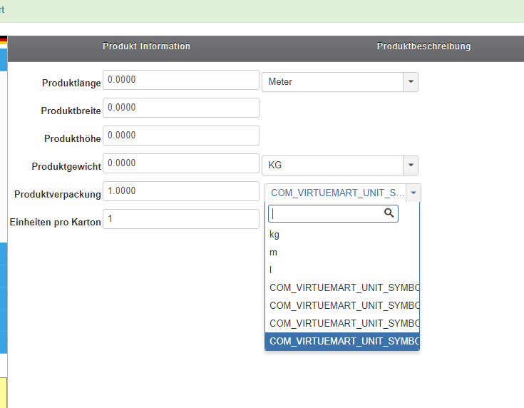This screenshot has width=524, height=408.
Task: Collapse the COM_VIRTUEMART_UNIT_S packaging unit dropdown
Action: pyautogui.click(x=413, y=193)
